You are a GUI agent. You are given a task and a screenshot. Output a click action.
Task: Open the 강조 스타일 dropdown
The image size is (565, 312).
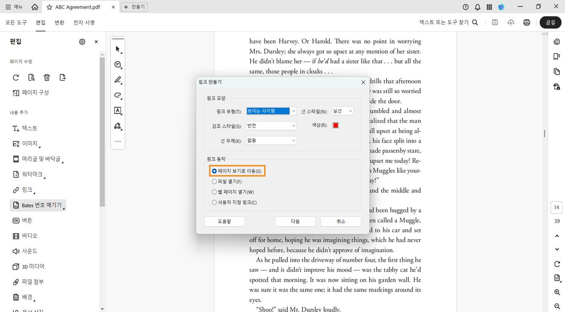click(x=271, y=126)
